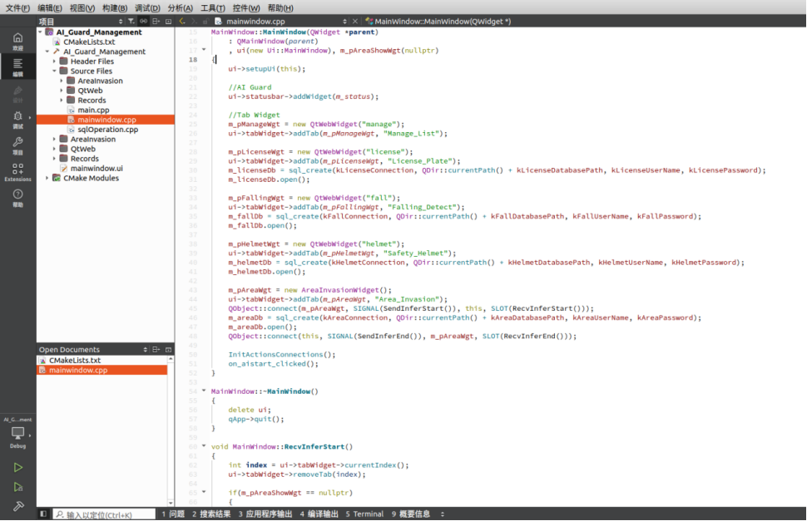This screenshot has height=521, width=807.
Task: Open the 帮助(H) menu
Action: click(280, 8)
